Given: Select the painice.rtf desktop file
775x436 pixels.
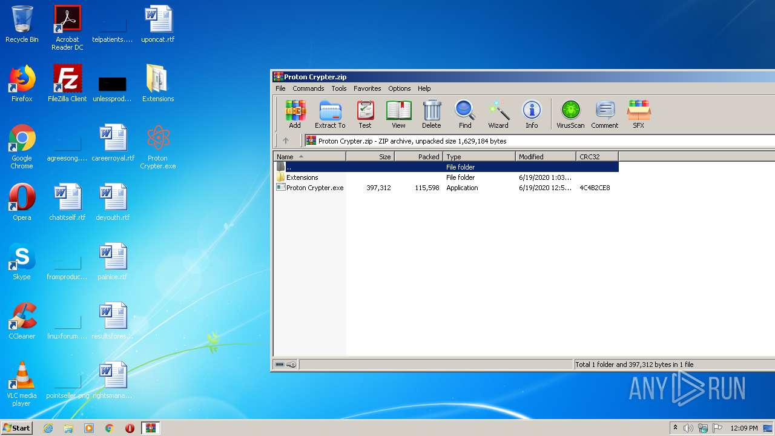Looking at the screenshot, I should click(113, 262).
